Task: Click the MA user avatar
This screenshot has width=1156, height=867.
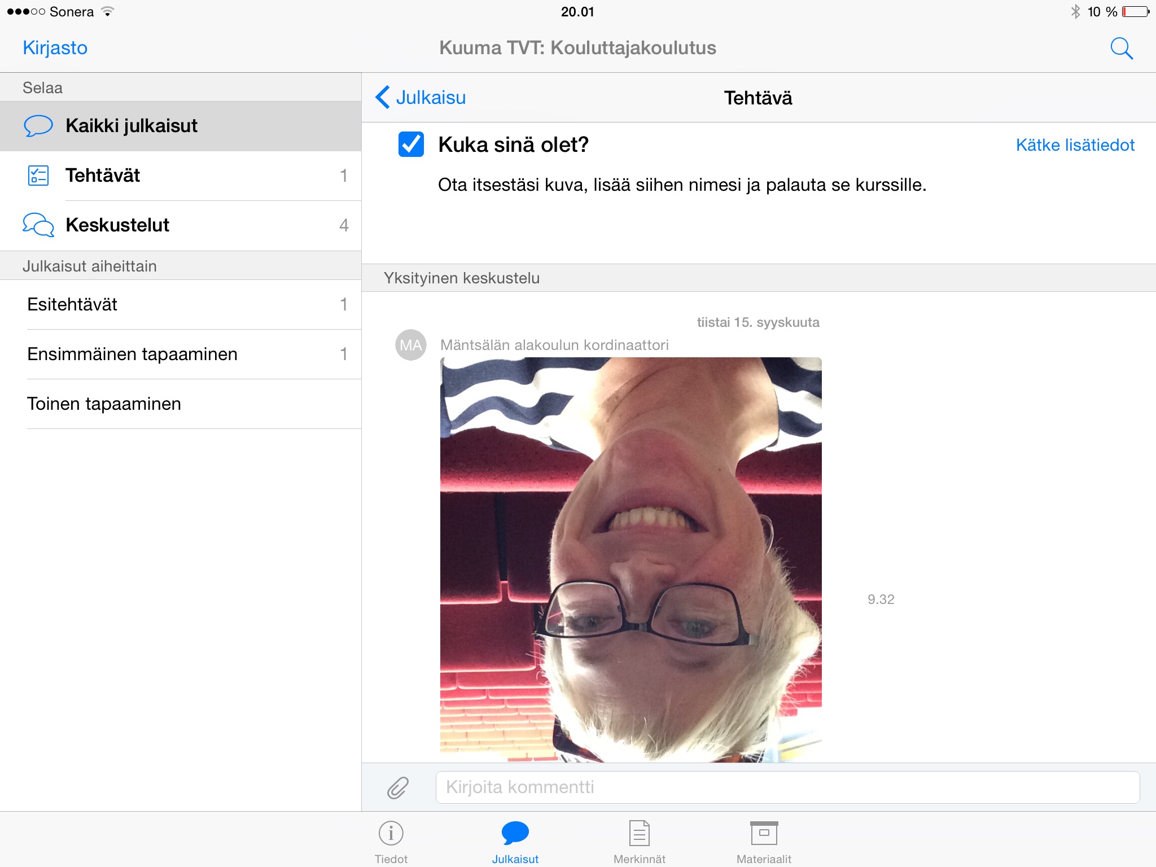Action: coord(410,345)
